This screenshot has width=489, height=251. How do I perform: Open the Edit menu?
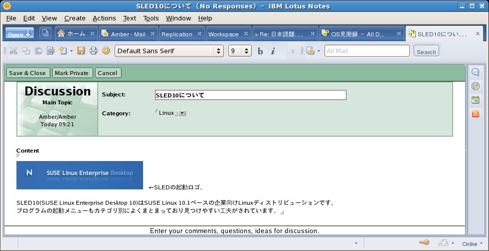[29, 18]
